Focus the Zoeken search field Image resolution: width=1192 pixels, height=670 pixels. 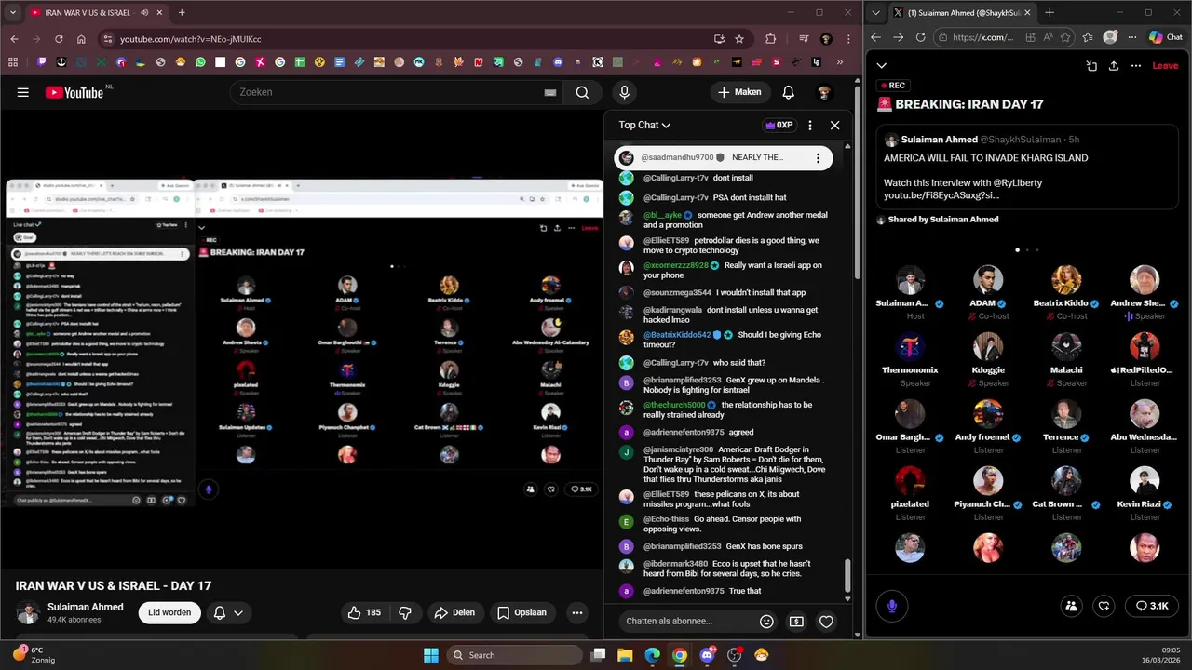tap(387, 92)
